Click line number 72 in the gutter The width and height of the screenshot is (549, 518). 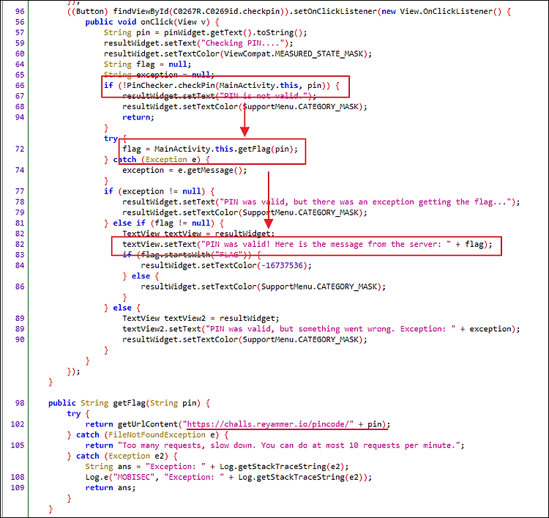[x=20, y=149]
